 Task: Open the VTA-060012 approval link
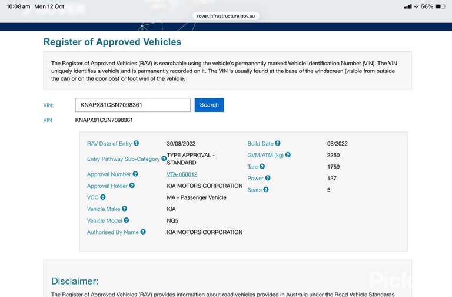182,174
